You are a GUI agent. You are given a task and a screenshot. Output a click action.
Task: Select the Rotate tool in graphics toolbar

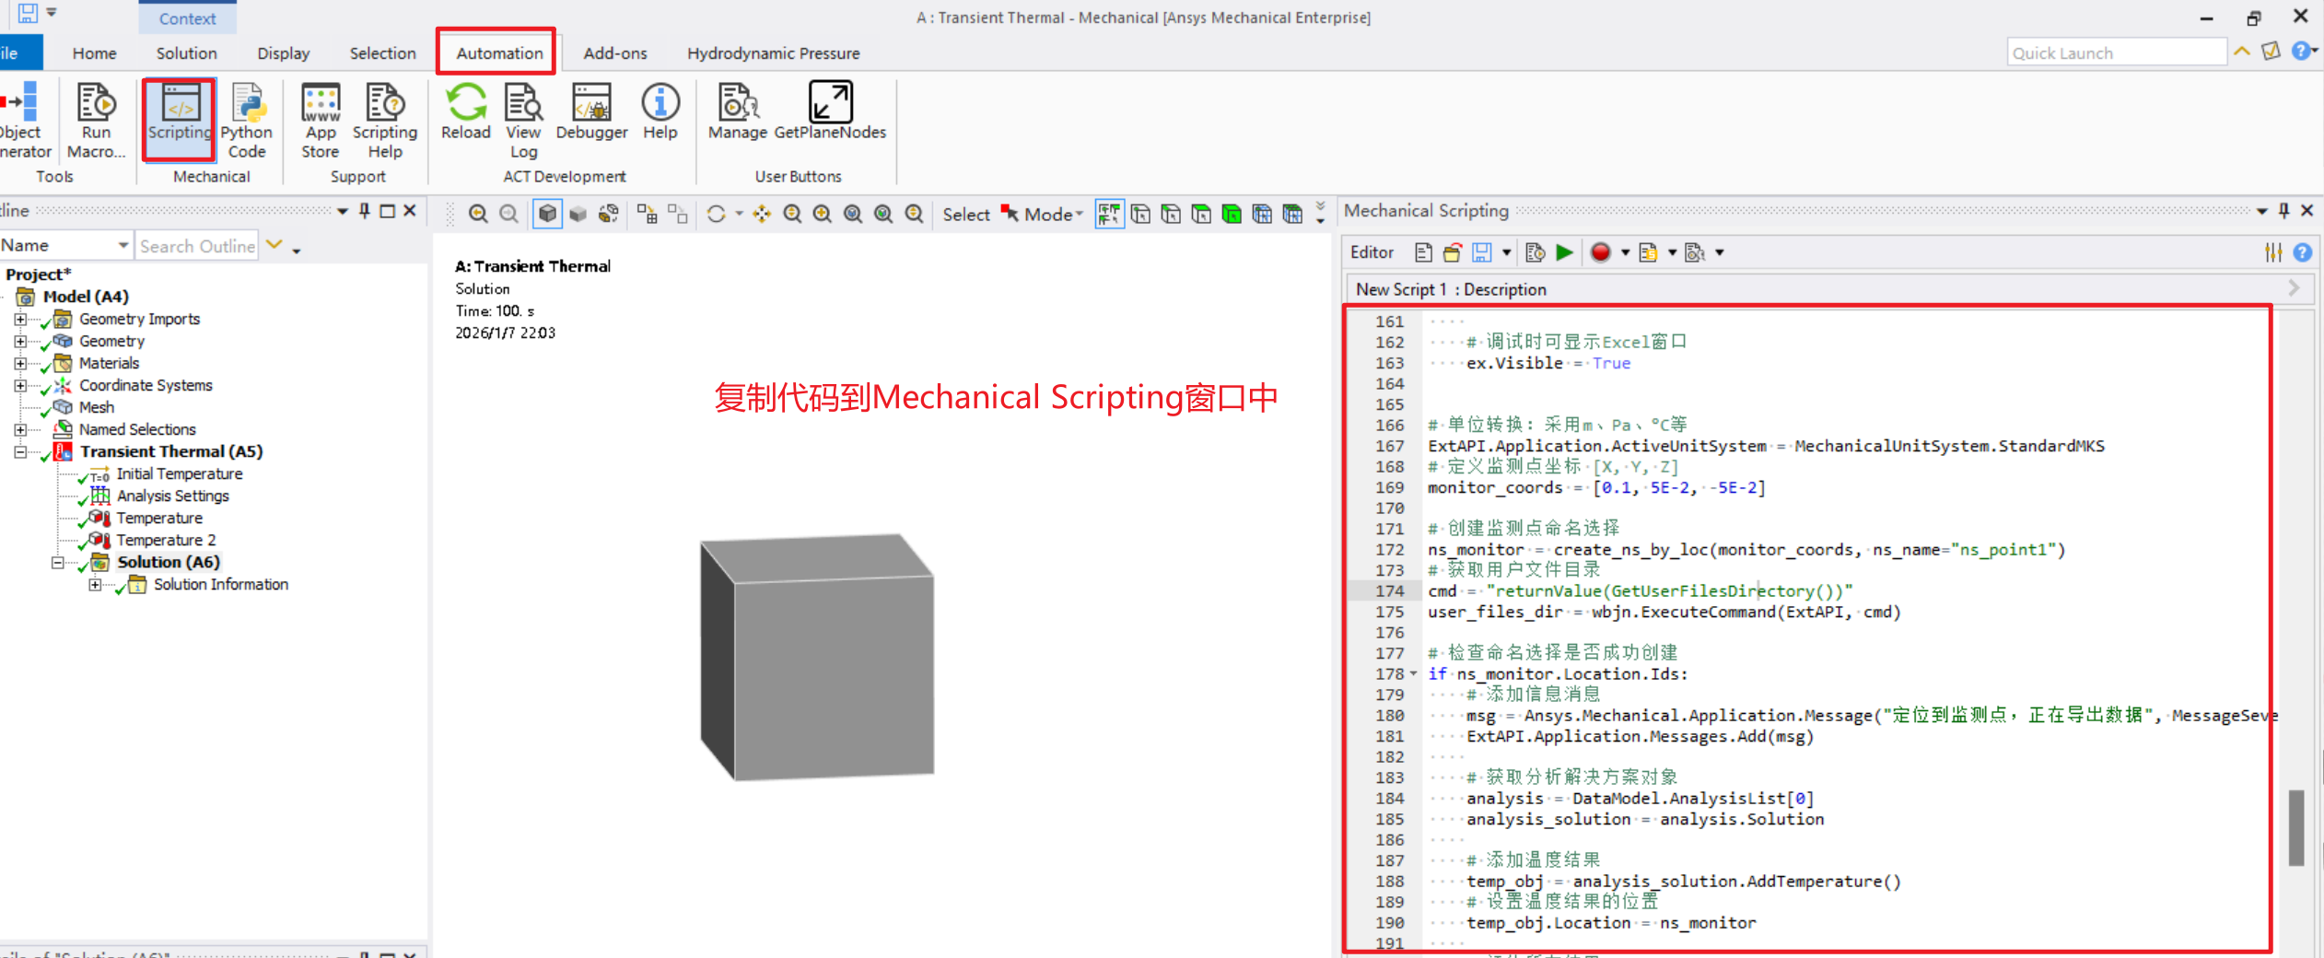tap(716, 215)
